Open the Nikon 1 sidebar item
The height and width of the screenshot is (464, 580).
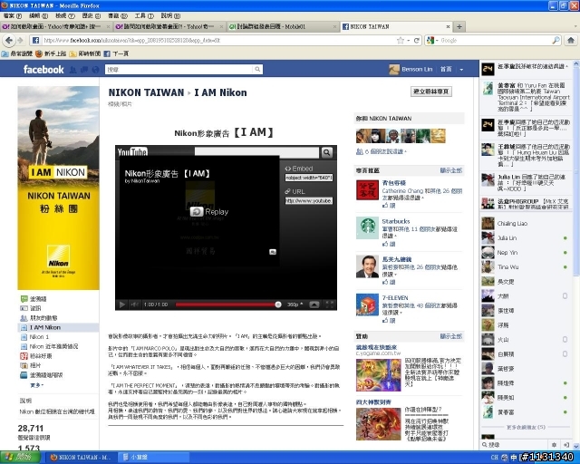pos(39,337)
